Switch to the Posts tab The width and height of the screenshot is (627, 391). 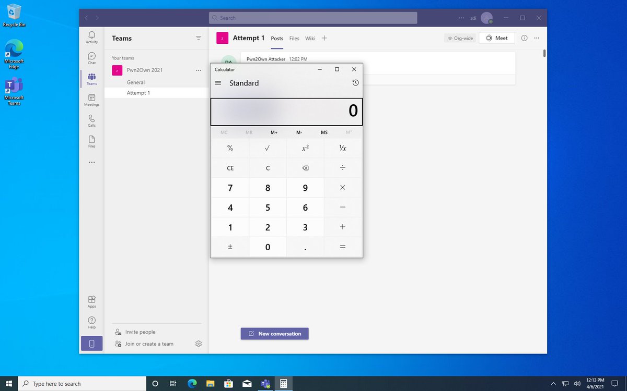(277, 39)
